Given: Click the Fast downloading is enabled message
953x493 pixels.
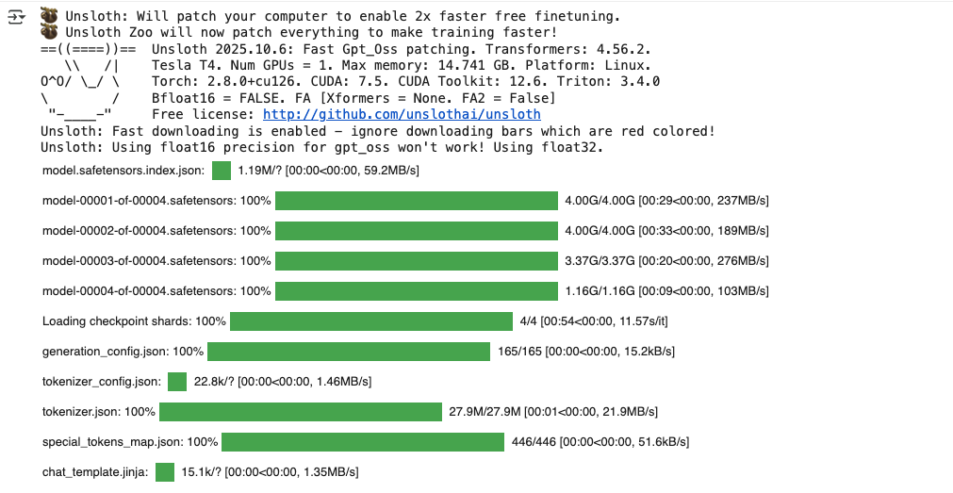Looking at the screenshot, I should (377, 131).
